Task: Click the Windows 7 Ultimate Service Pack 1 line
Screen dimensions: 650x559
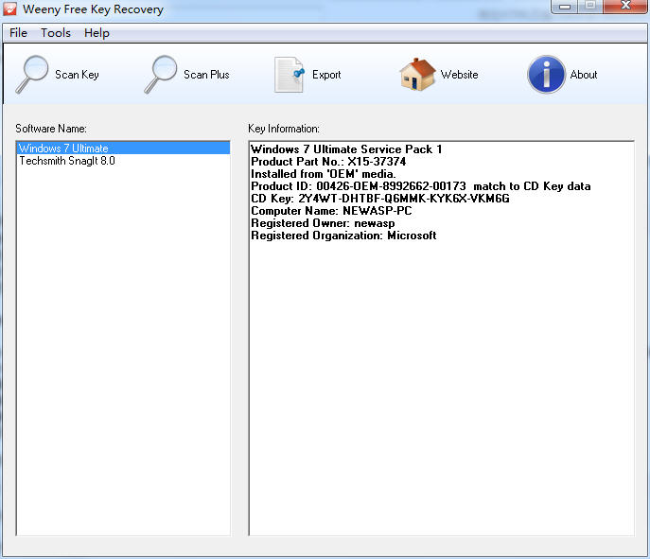Action: [x=346, y=149]
